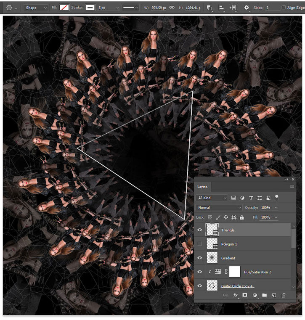
Task: Click the Polygon 1 layer name
Action: point(229,244)
